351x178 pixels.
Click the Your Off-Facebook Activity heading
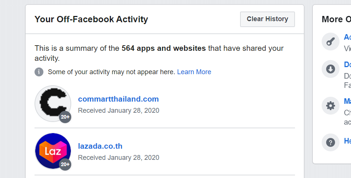pos(91,19)
